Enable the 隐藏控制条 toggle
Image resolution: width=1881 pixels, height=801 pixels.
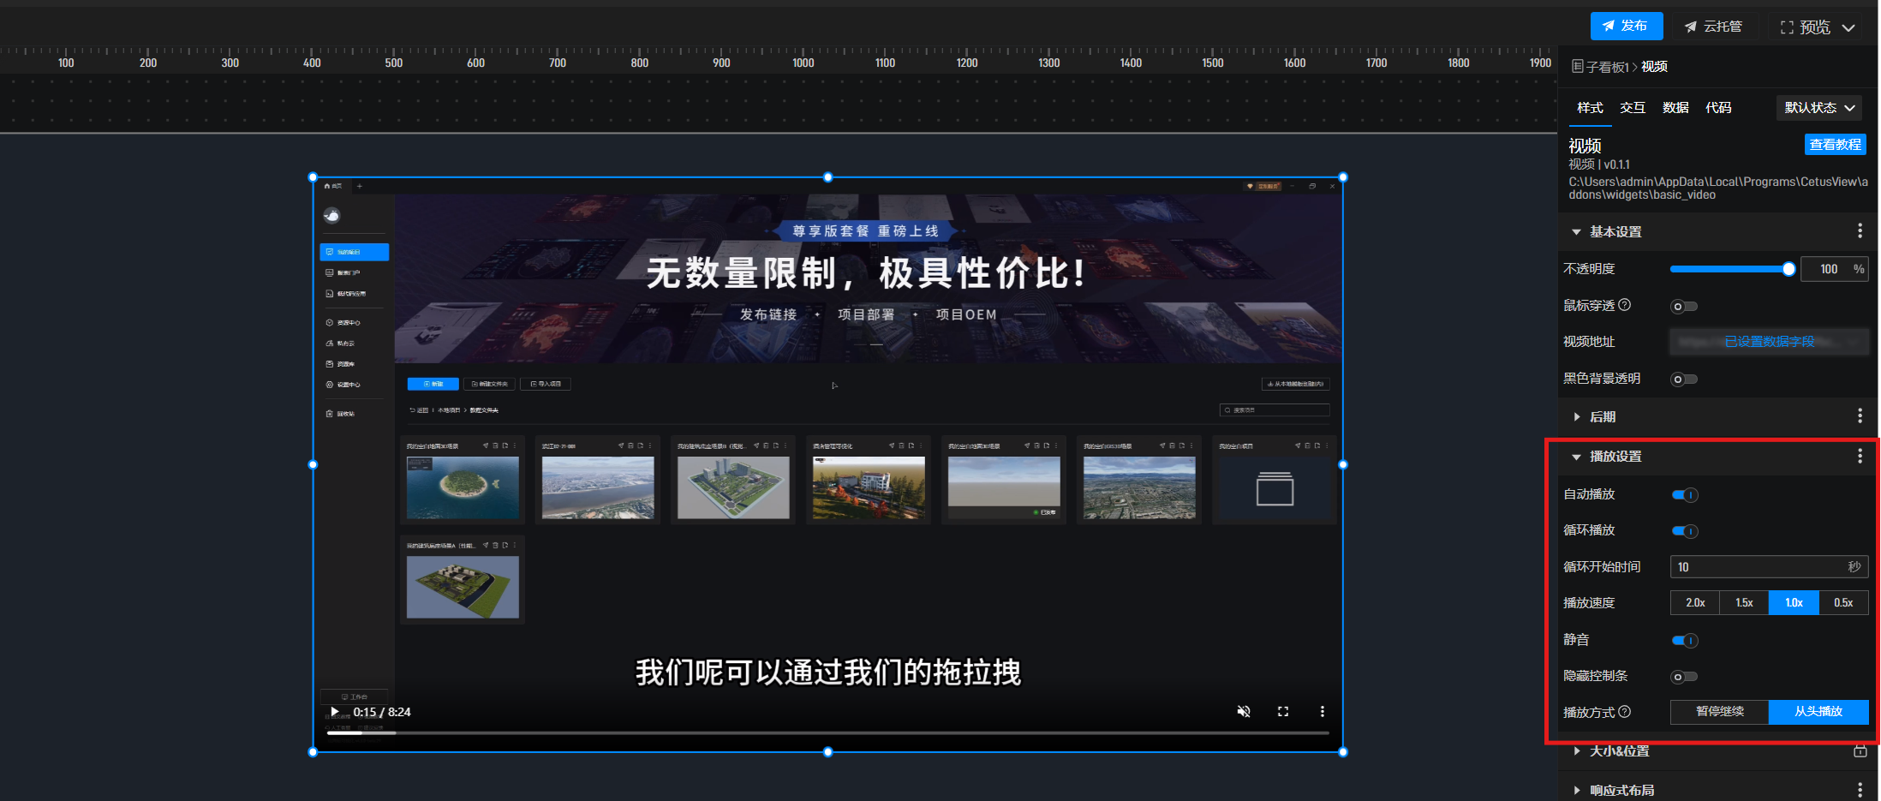pyautogui.click(x=1684, y=677)
